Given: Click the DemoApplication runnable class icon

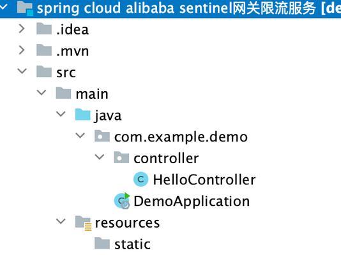Looking at the screenshot, I should click(122, 201).
